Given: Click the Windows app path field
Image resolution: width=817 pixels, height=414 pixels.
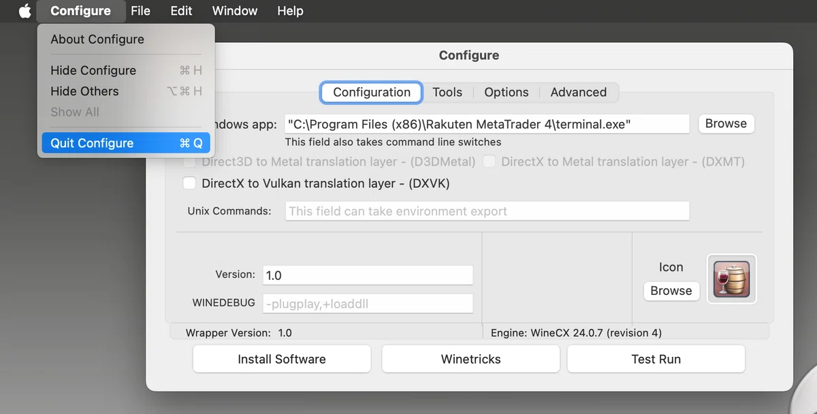Looking at the screenshot, I should pyautogui.click(x=487, y=124).
